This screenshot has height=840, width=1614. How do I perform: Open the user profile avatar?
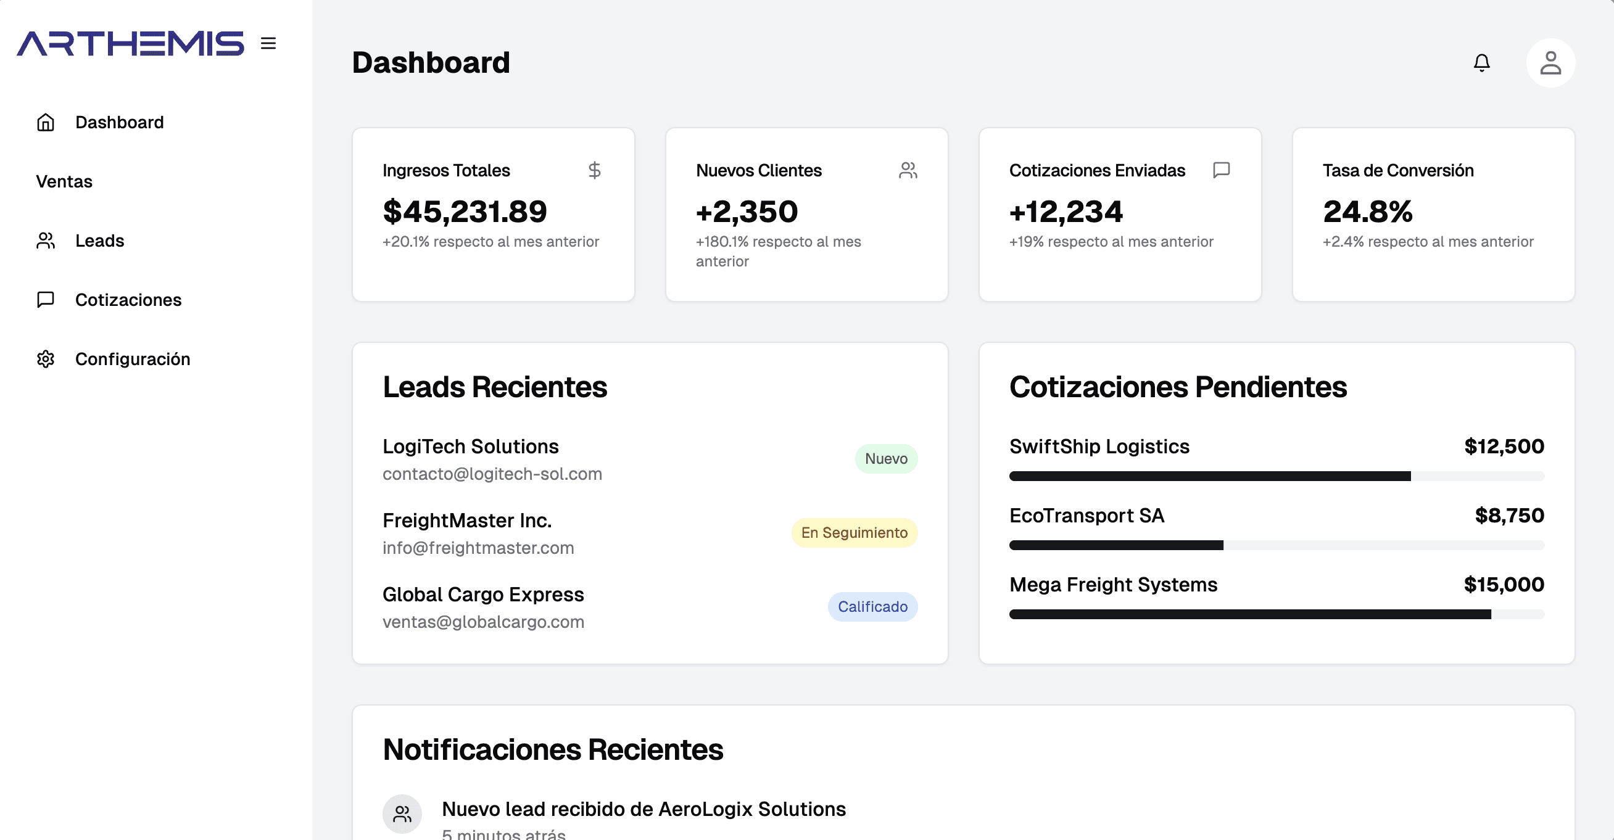click(1550, 63)
